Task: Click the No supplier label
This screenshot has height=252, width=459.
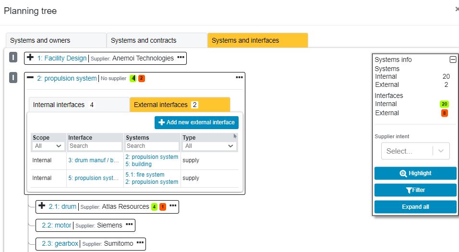Action: coord(114,78)
